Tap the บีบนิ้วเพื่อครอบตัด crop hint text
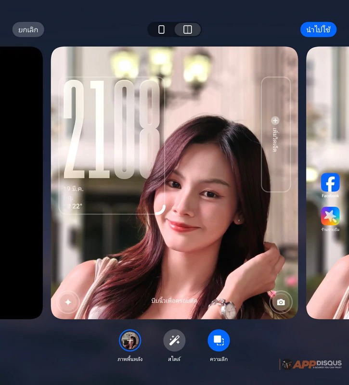This screenshot has width=349, height=385. click(x=174, y=301)
